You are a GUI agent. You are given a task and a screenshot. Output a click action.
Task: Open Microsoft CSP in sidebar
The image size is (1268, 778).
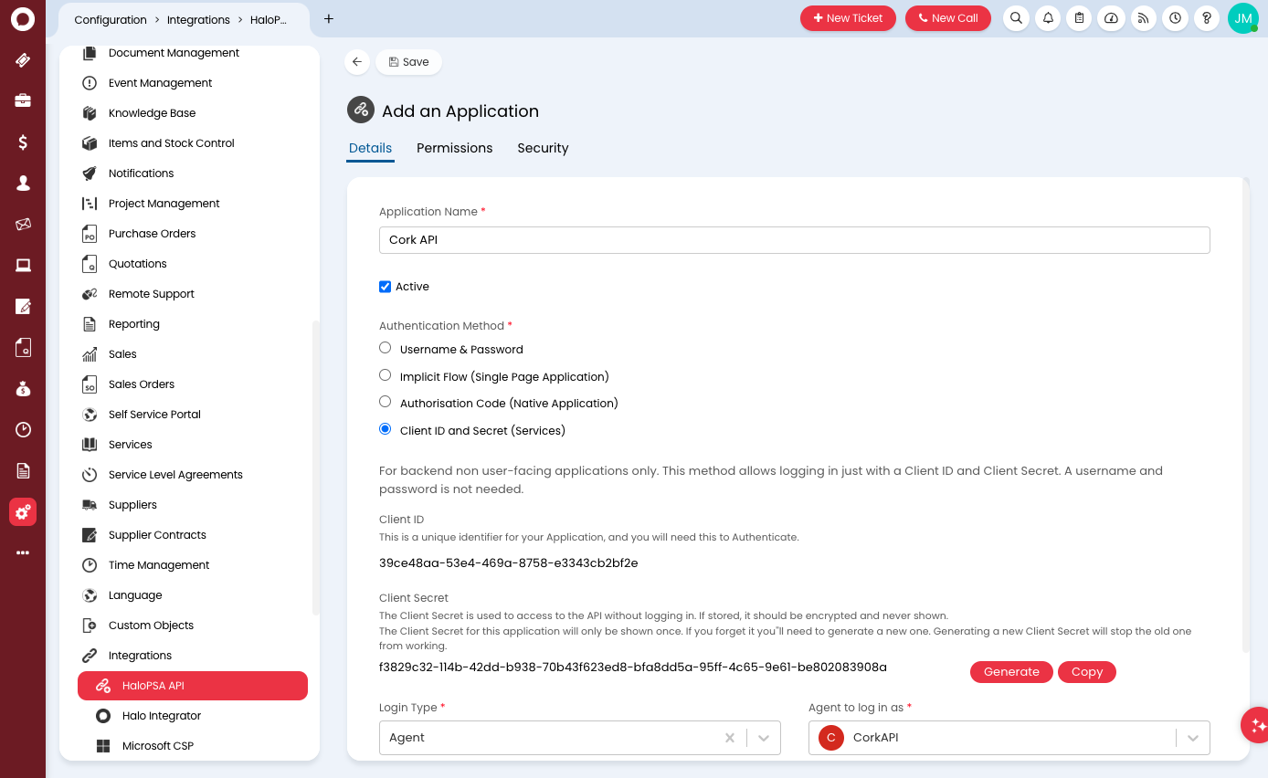(x=193, y=746)
